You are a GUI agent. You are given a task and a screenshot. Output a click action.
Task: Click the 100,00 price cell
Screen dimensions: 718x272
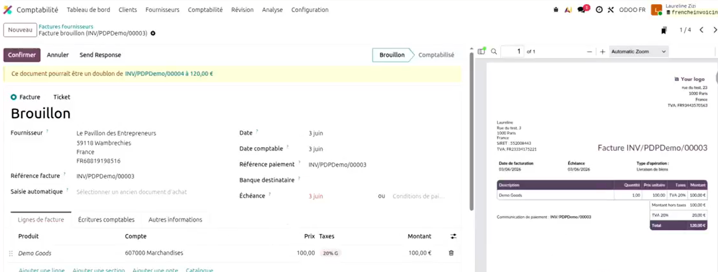306,253
